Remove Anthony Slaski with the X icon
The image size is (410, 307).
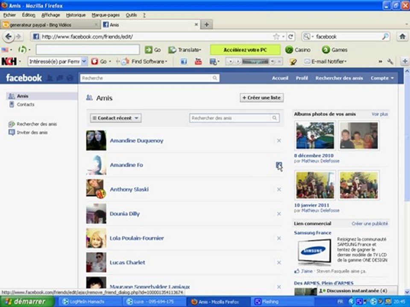tap(279, 189)
